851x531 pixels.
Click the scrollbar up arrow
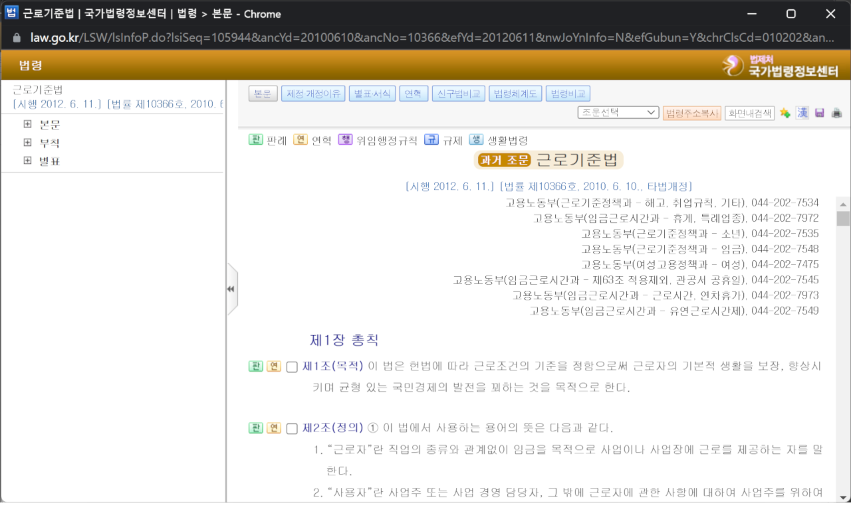pos(843,204)
